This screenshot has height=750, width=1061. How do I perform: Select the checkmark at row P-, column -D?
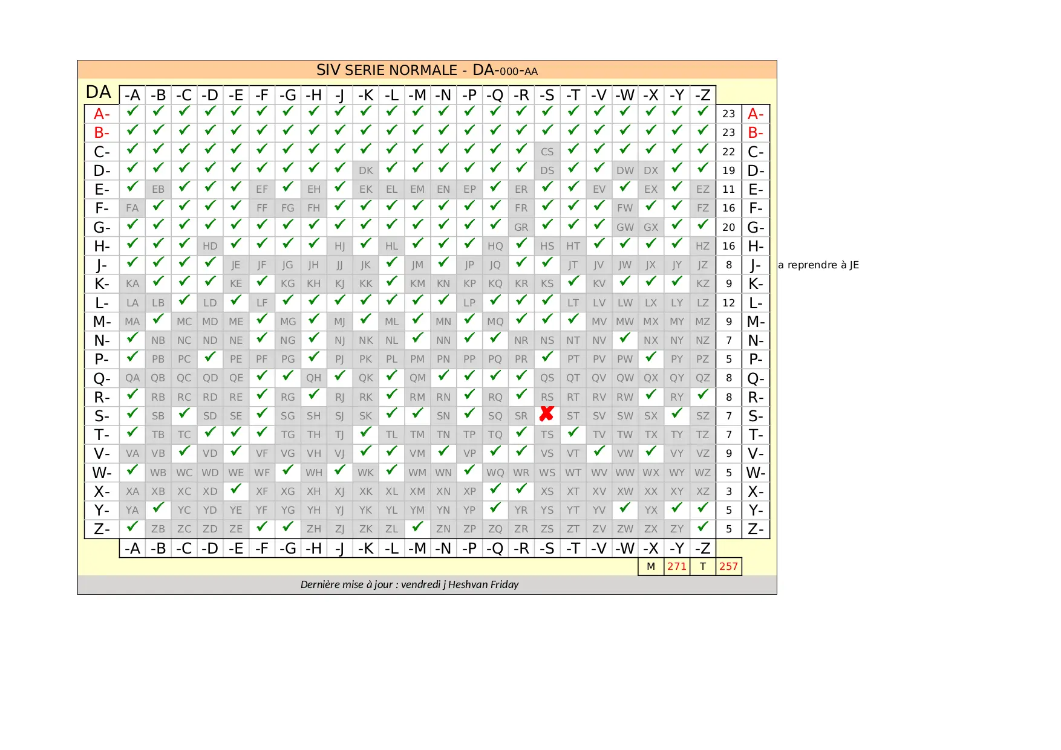tap(210, 358)
